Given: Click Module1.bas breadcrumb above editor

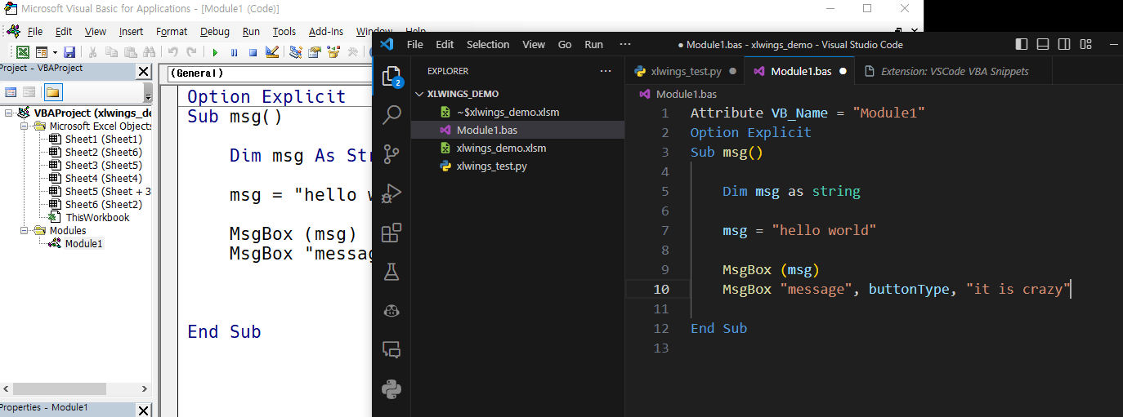Looking at the screenshot, I should pyautogui.click(x=687, y=94).
